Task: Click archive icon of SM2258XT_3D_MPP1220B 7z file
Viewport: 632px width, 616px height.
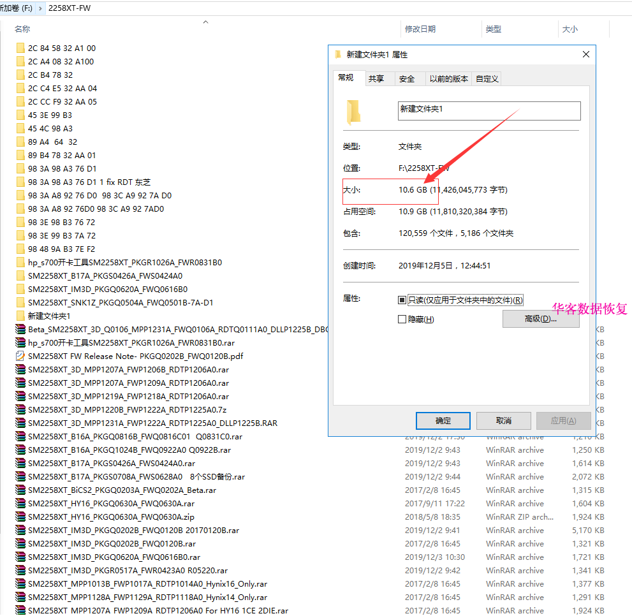Action: 20,409
